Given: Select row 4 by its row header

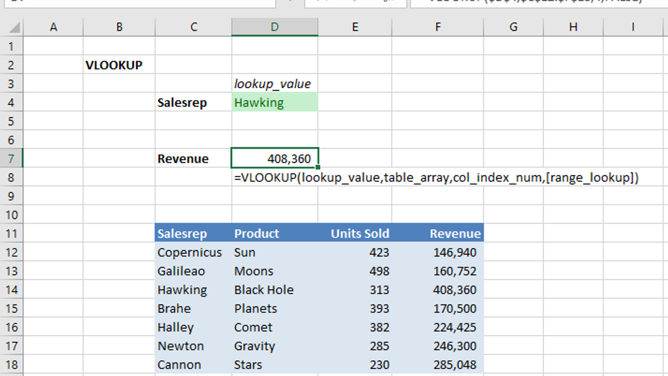Looking at the screenshot, I should (11, 103).
